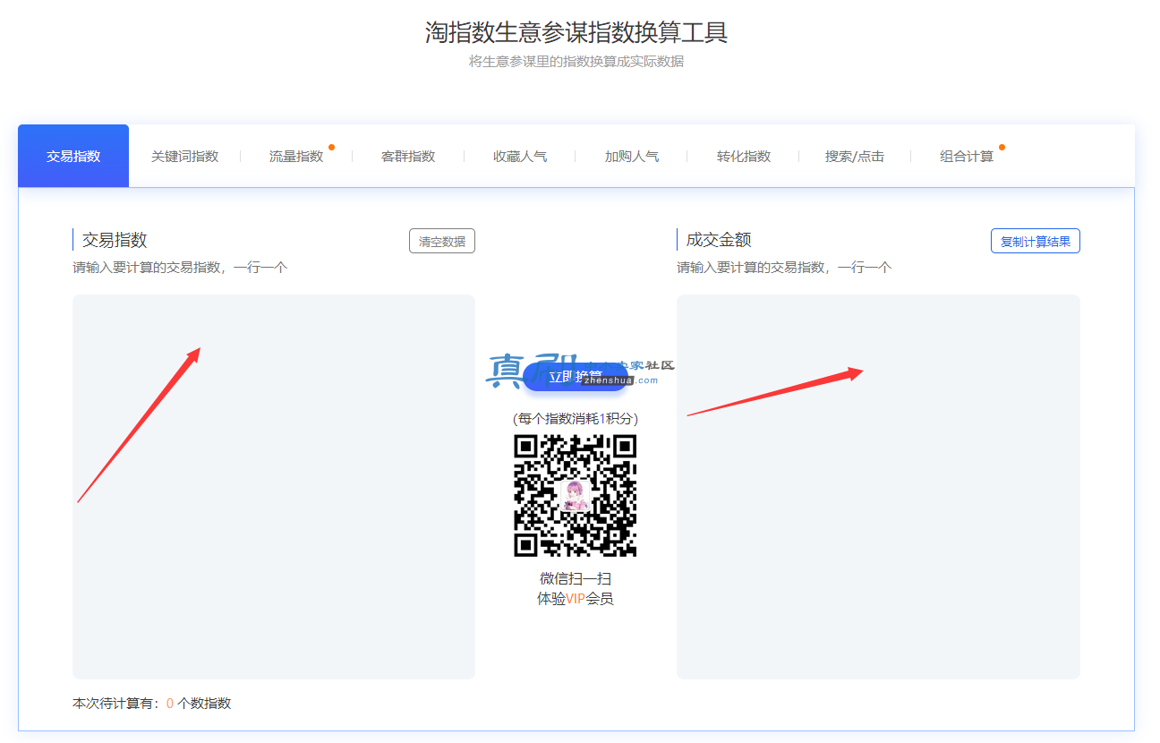Click the 复制计算结果 button
1160x743 pixels.
click(1036, 241)
